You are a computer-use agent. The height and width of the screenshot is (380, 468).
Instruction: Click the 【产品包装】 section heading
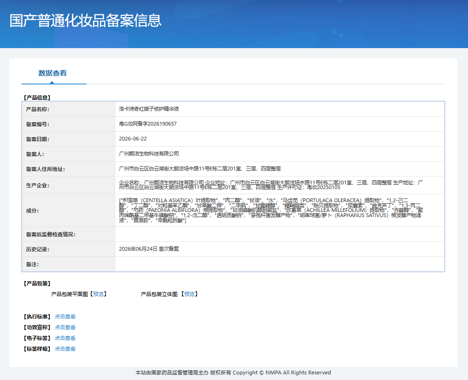click(37, 283)
